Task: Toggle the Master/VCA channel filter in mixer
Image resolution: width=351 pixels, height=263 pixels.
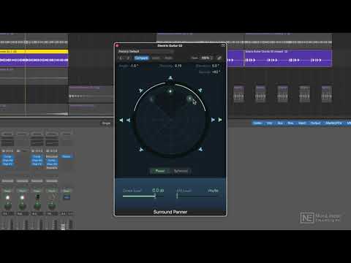Action: click(x=333, y=123)
